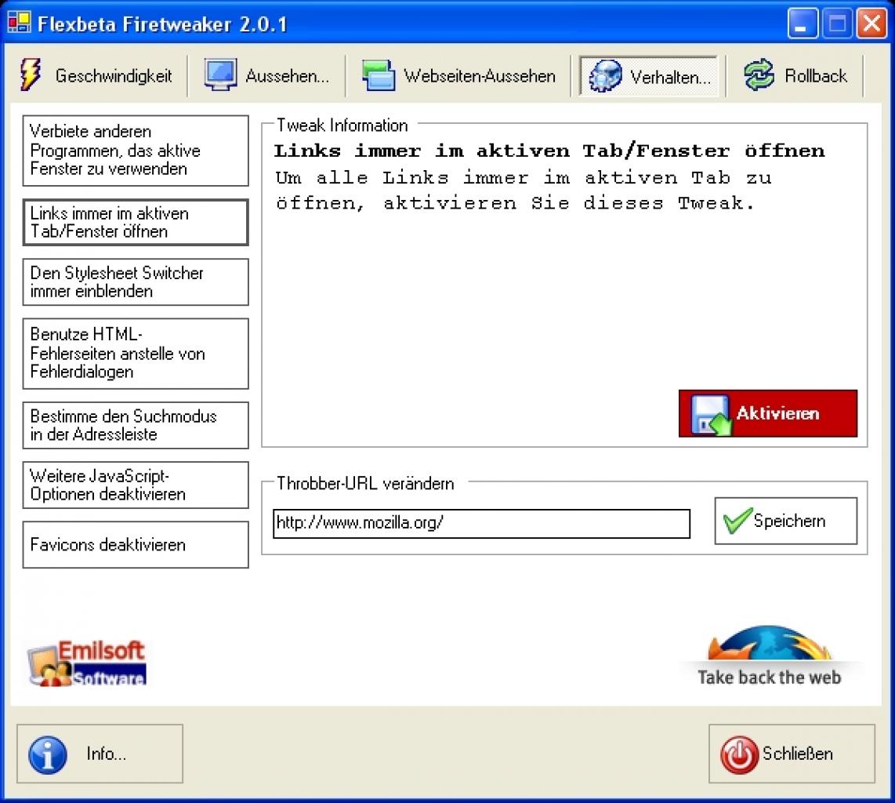Click Speichern to save the throbber URL
895x803 pixels.
coord(785,521)
